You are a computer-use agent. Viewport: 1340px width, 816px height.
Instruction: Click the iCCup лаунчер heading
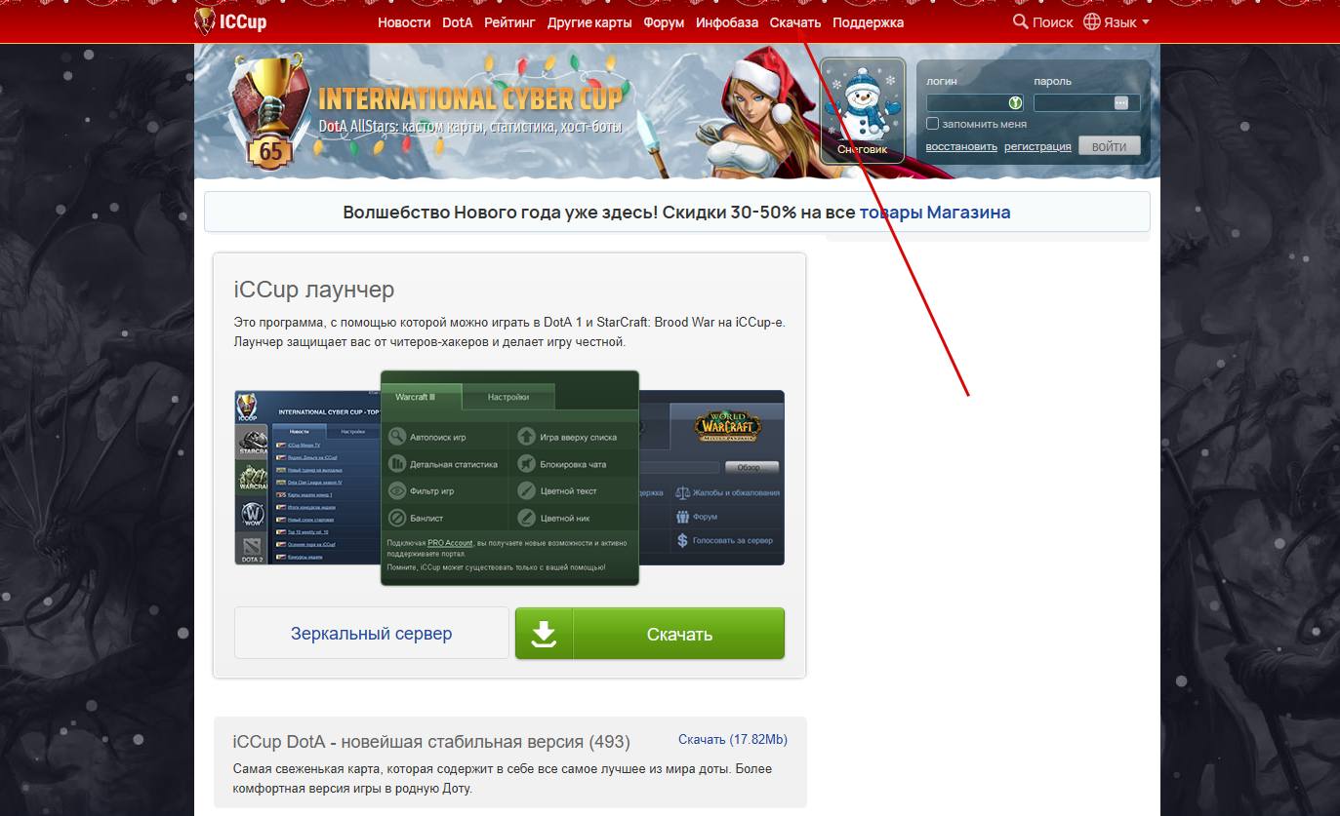pos(314,290)
